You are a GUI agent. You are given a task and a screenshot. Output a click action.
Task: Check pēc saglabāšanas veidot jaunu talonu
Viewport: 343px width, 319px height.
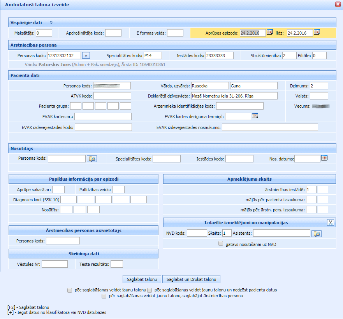[70, 290]
